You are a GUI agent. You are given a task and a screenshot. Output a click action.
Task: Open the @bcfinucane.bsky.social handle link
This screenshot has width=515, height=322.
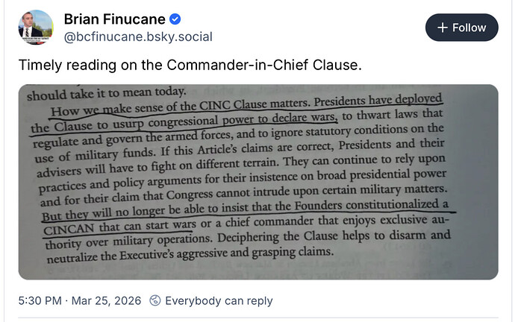point(138,37)
